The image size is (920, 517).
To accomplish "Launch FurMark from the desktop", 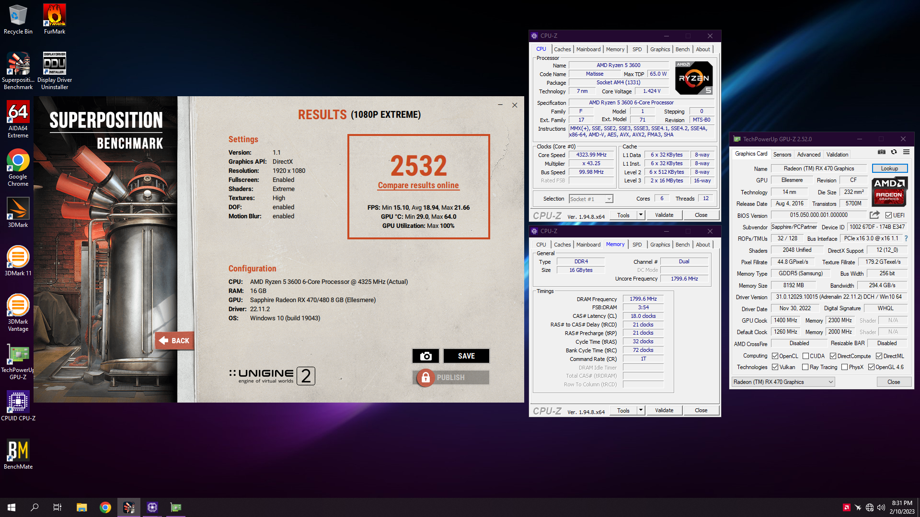I will coord(55,19).
